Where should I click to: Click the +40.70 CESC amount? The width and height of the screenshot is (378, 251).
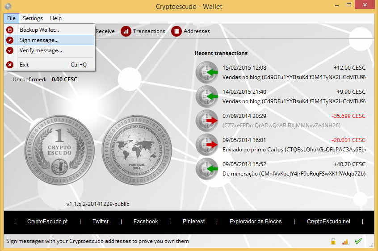pyautogui.click(x=349, y=164)
